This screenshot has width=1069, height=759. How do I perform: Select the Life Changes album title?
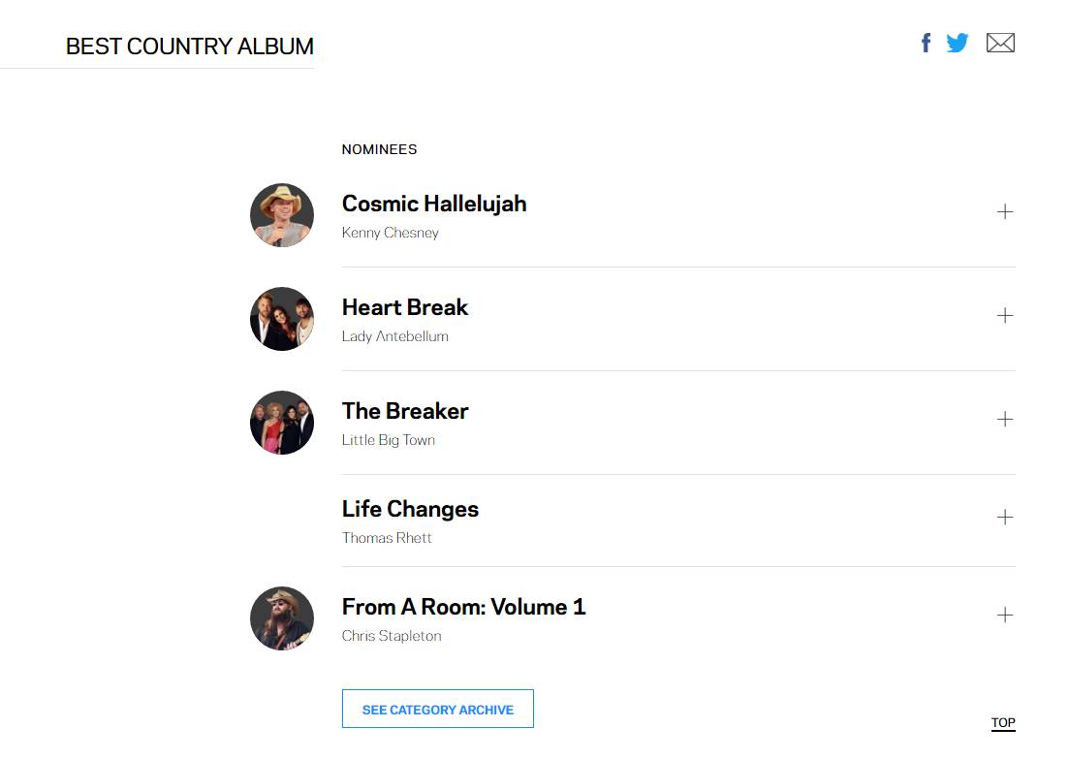coord(410,510)
